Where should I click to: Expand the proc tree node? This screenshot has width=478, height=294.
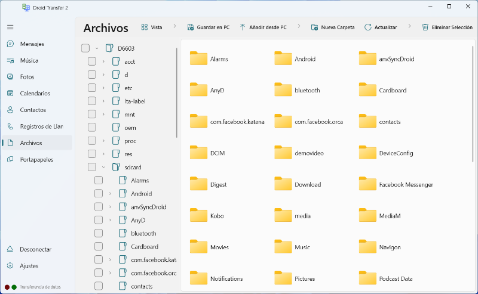(x=103, y=141)
